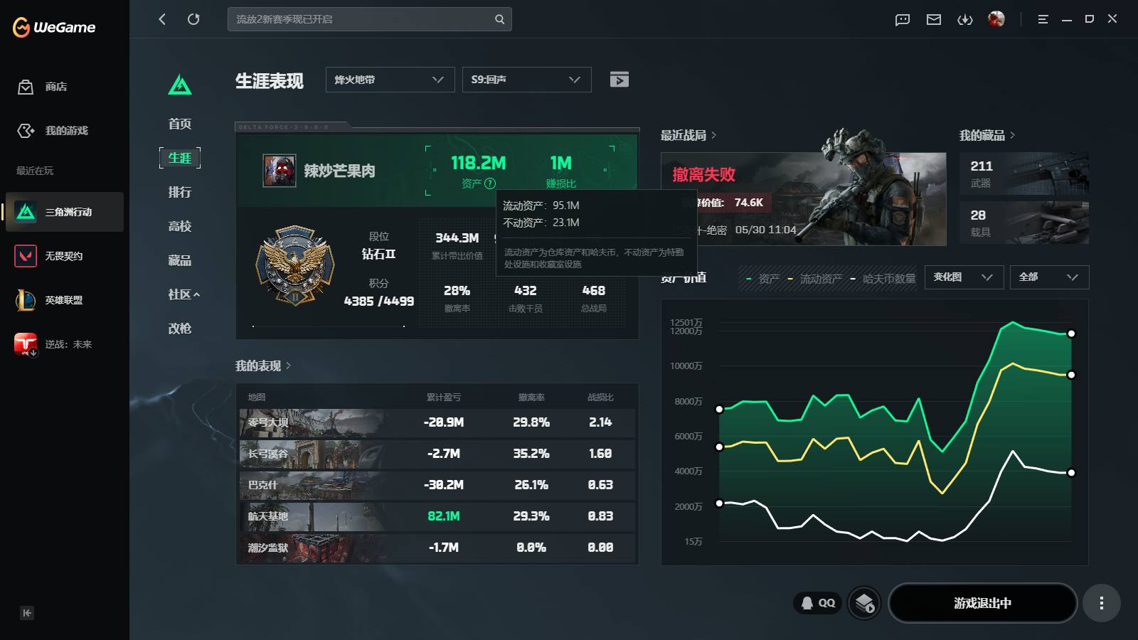This screenshot has height=640, width=1138.
Task: Click the 344.3M 累计带出价值 value
Action: click(457, 238)
